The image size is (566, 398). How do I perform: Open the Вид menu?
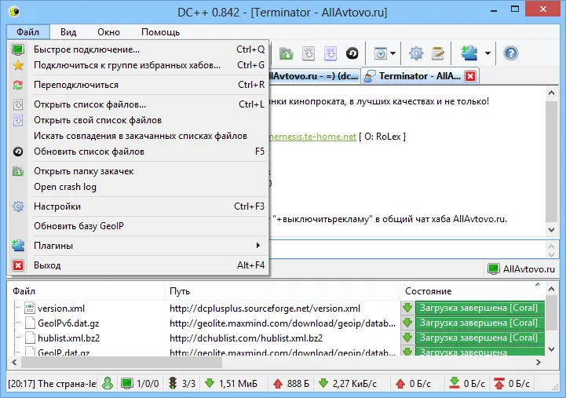click(68, 32)
